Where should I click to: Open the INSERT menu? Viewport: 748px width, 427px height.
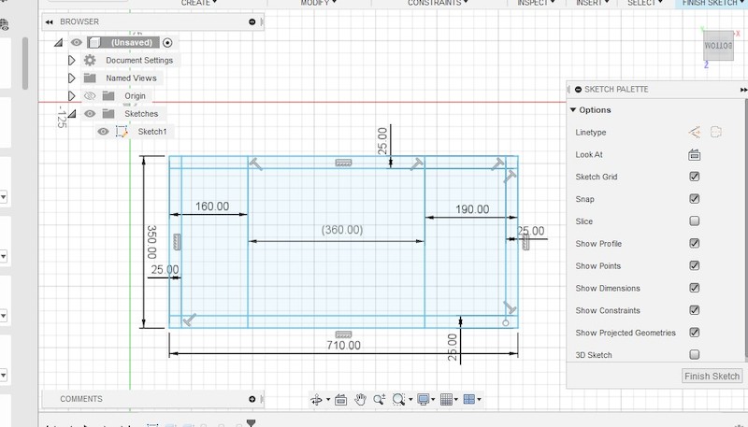[x=593, y=3]
